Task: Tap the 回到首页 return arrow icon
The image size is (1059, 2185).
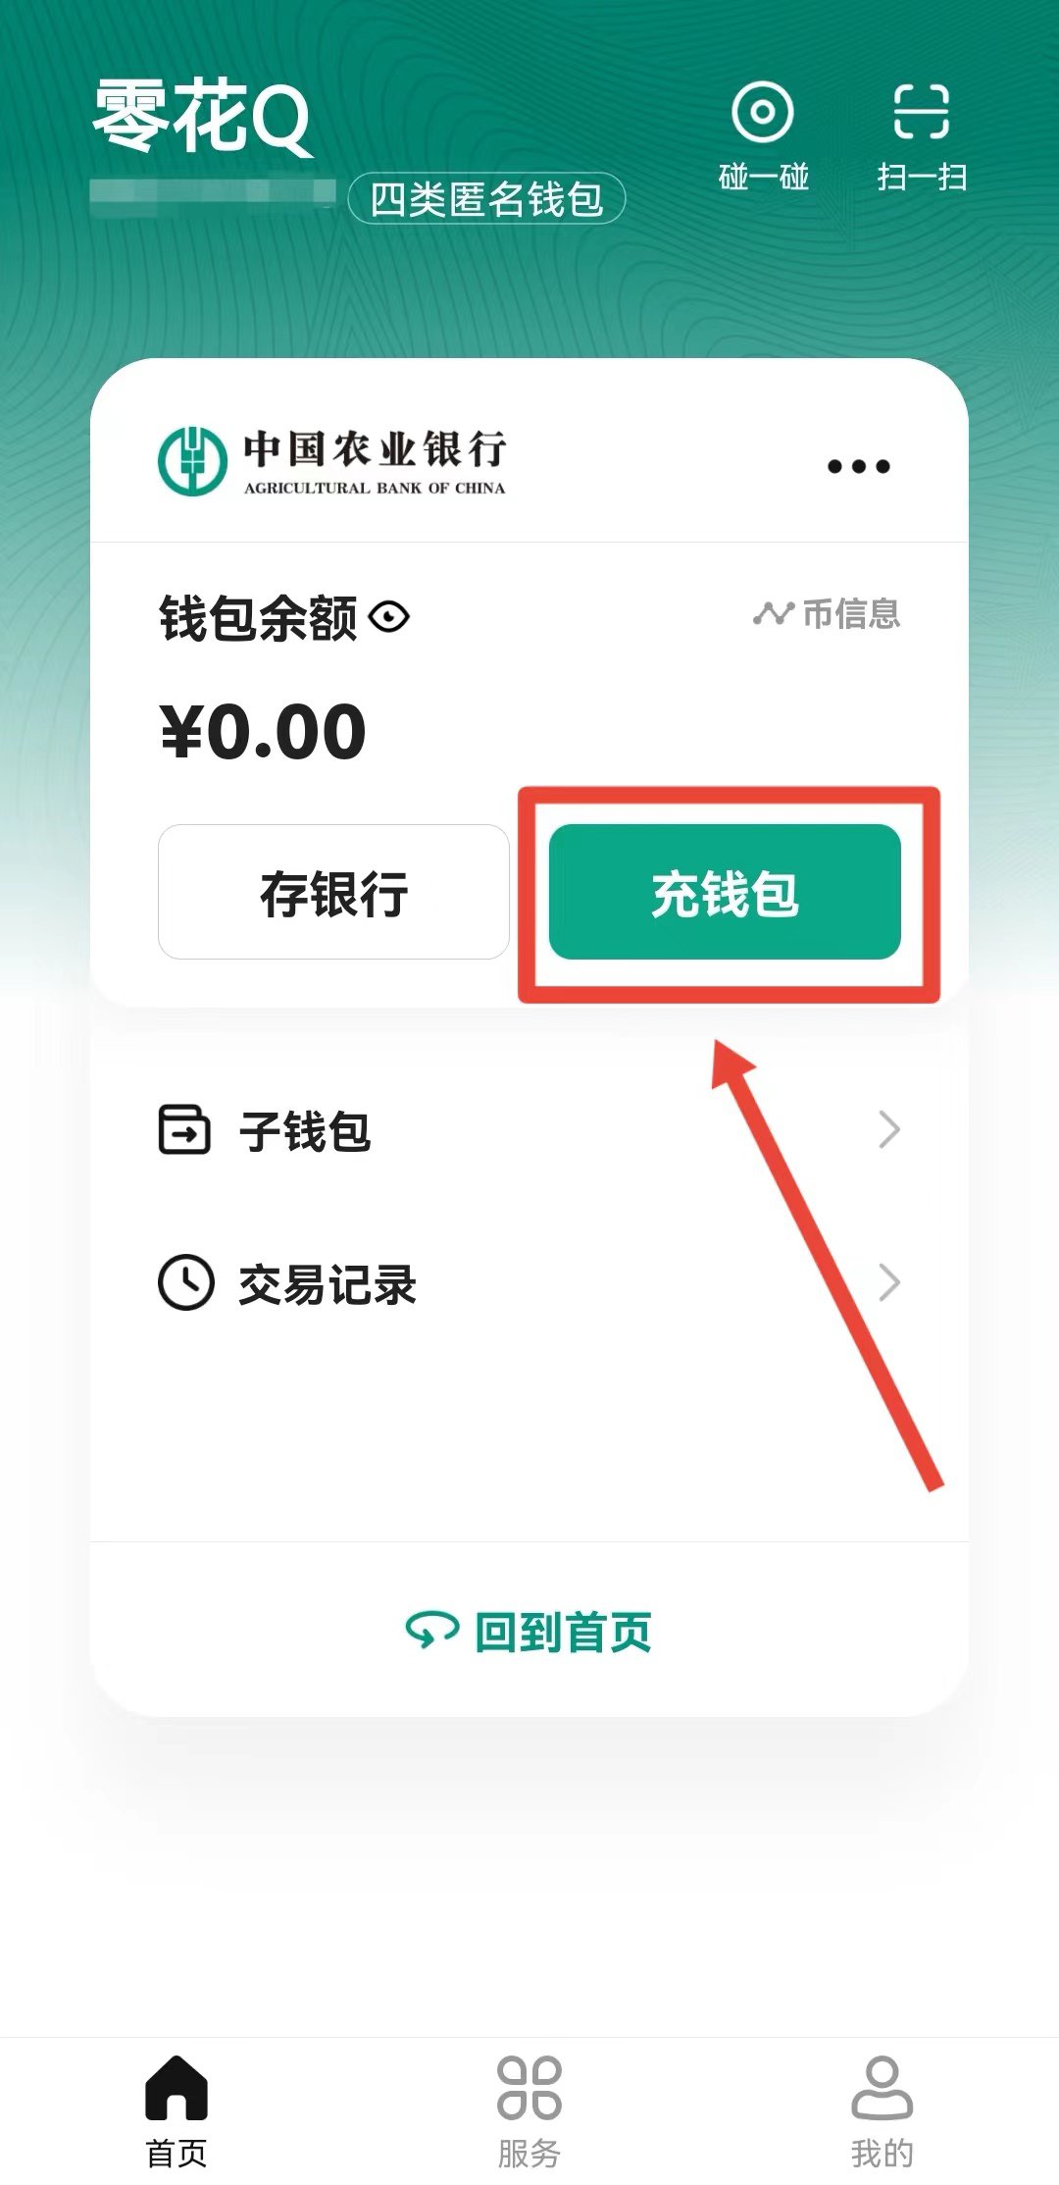Action: (431, 1631)
